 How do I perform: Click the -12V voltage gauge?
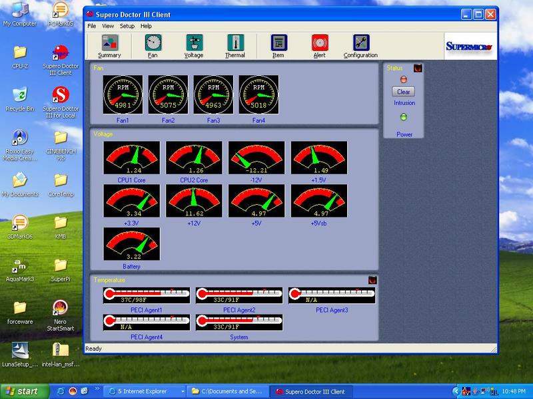257,158
